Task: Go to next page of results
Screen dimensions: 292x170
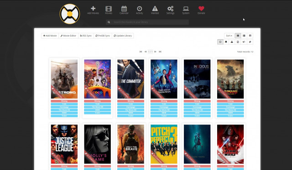Action: coord(155,52)
